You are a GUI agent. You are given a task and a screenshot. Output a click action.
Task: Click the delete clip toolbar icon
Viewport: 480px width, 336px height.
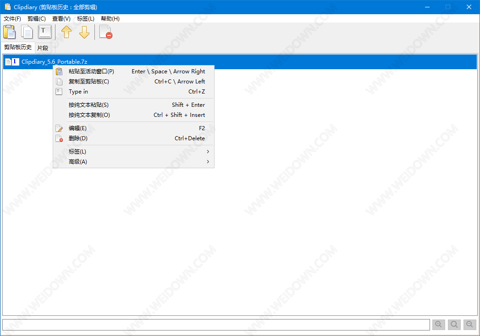pos(105,32)
